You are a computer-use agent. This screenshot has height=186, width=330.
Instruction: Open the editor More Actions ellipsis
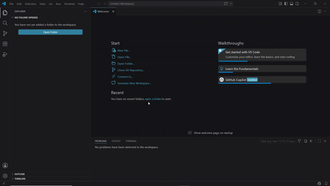325,11
